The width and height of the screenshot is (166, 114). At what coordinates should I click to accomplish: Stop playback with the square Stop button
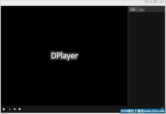(x=10, y=109)
